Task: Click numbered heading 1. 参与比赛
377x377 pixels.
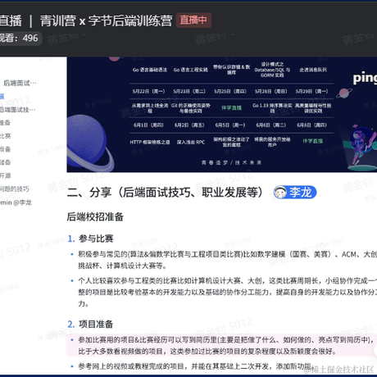Action: pyautogui.click(x=90, y=238)
